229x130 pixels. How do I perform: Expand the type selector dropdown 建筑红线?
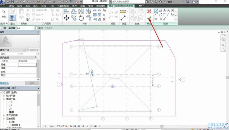(x=13, y=50)
